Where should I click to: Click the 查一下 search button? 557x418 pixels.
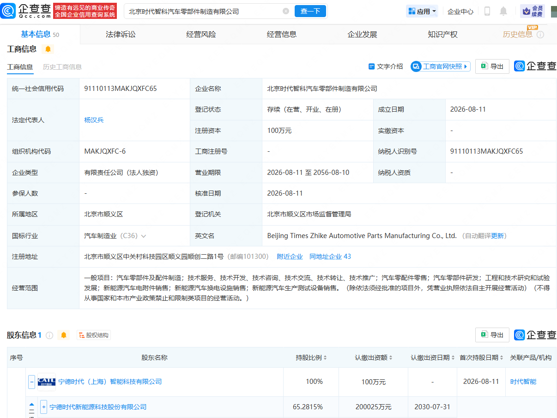[x=310, y=11]
